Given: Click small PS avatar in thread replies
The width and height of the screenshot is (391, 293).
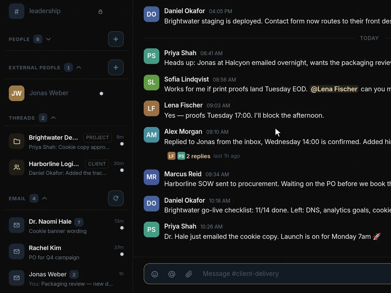Looking at the screenshot, I should coord(181,156).
